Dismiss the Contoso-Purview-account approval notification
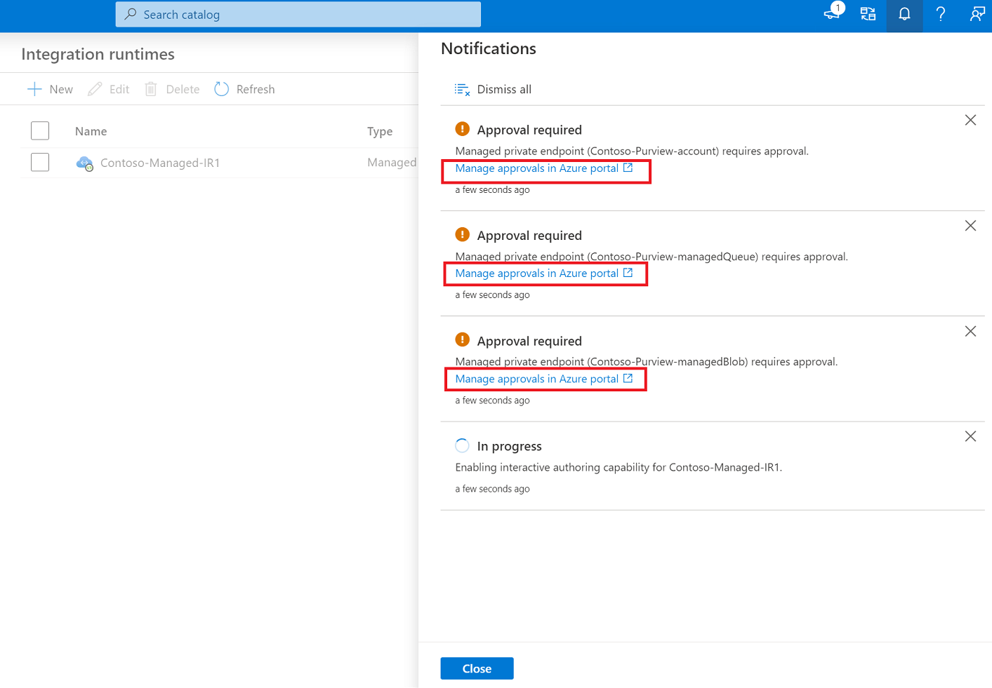The image size is (992, 688). pyautogui.click(x=970, y=120)
